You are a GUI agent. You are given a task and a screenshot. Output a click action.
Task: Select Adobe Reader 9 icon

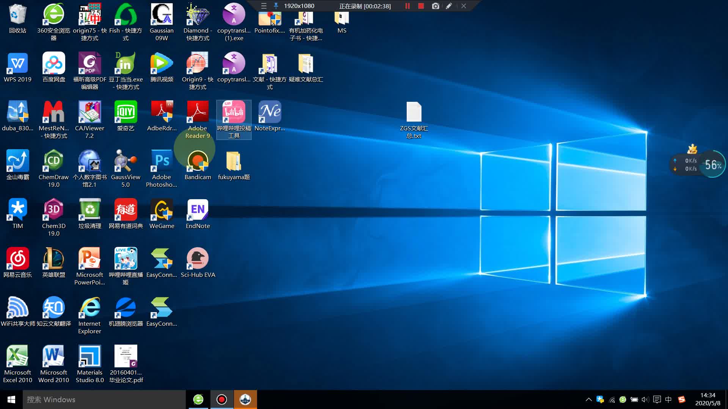pyautogui.click(x=198, y=112)
